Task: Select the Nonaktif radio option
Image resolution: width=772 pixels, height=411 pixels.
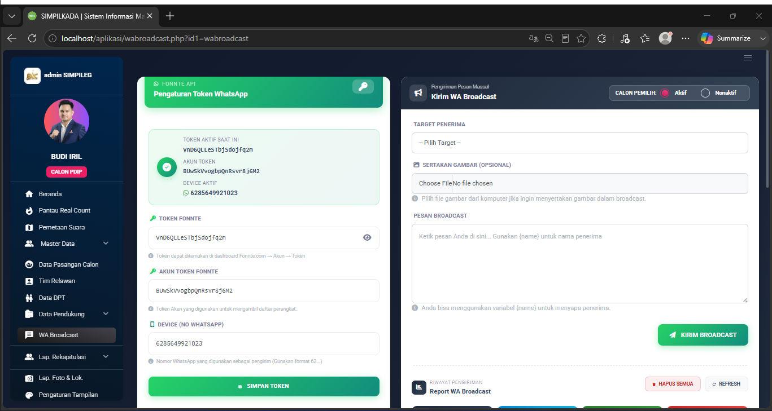Action: (x=705, y=93)
